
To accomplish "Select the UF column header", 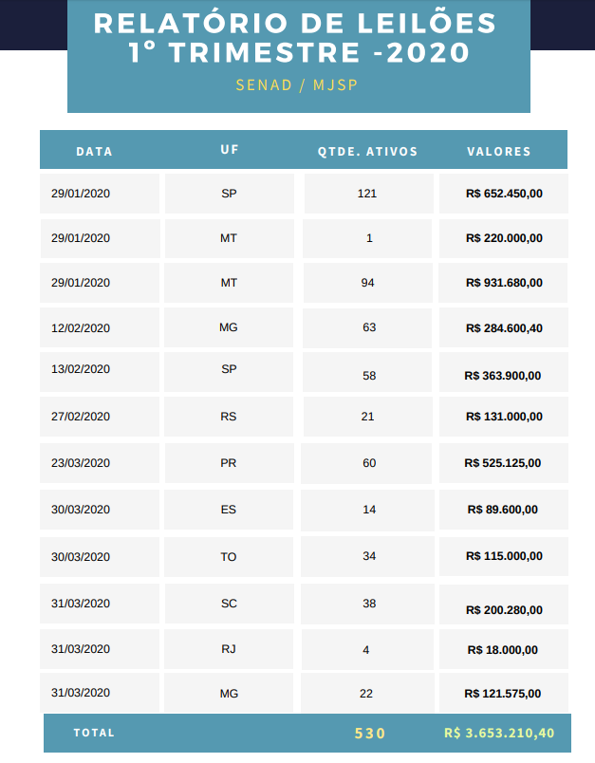I will coord(229,150).
